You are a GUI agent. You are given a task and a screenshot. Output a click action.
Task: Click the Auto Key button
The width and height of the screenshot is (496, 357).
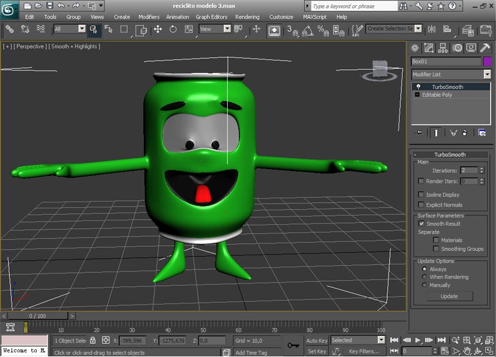click(x=316, y=341)
